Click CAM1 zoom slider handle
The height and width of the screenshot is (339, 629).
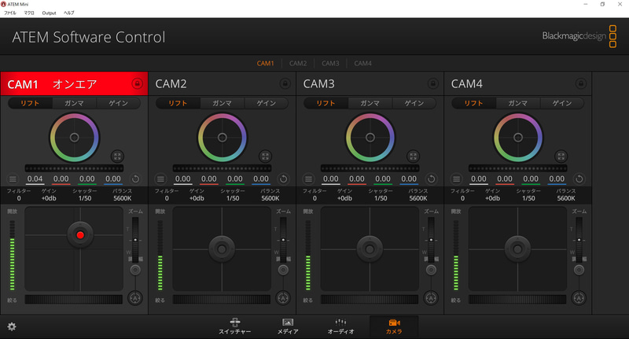(135, 240)
